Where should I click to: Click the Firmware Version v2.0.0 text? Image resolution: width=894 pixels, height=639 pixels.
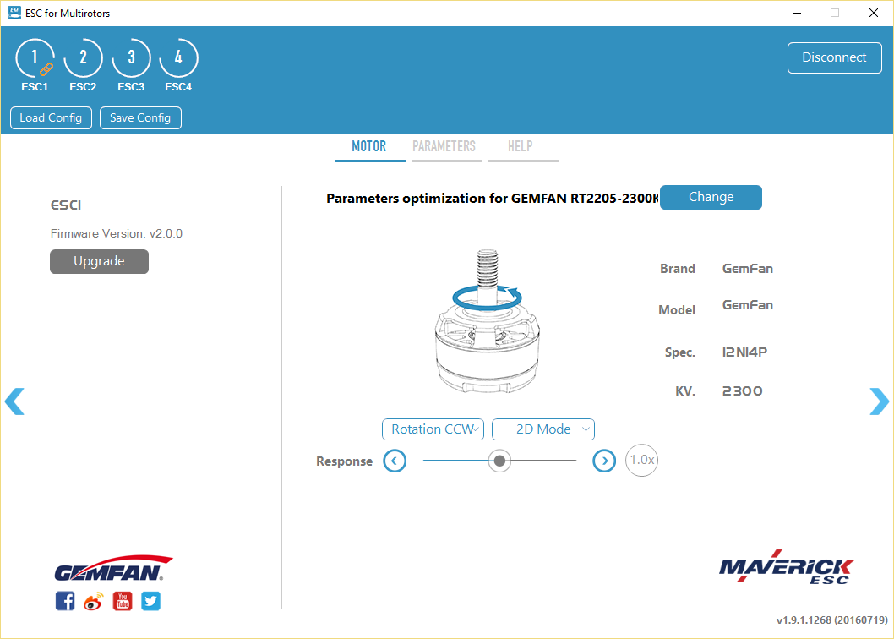point(117,233)
